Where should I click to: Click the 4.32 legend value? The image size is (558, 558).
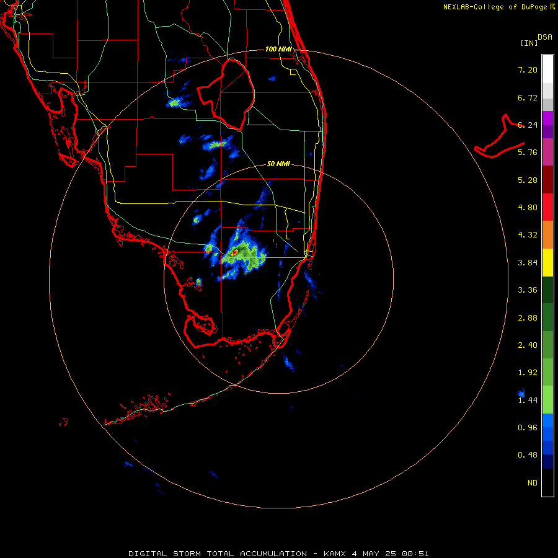coord(528,235)
